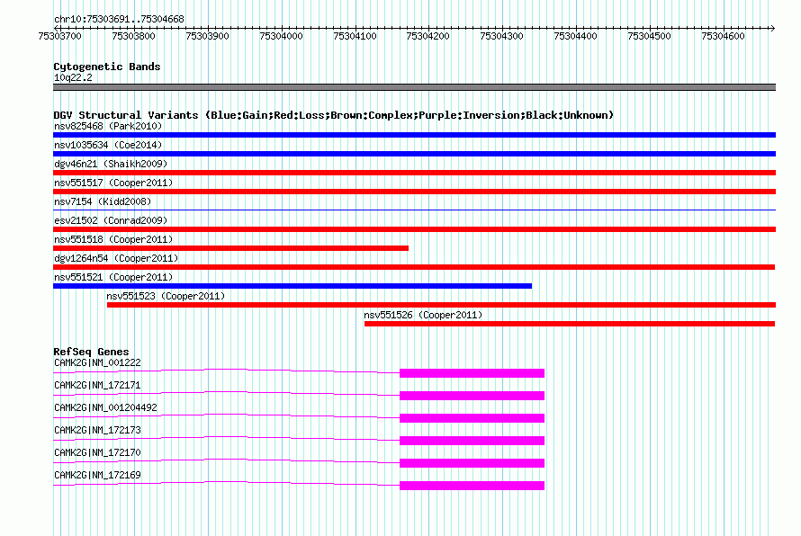This screenshot has height=536, width=801.
Task: Click the Cytogenetic Bands track title
Action: (107, 67)
